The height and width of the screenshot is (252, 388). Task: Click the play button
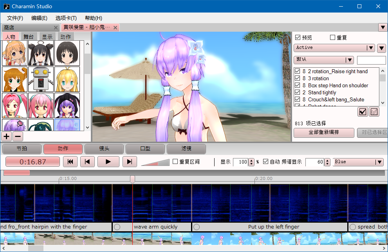tap(108, 162)
